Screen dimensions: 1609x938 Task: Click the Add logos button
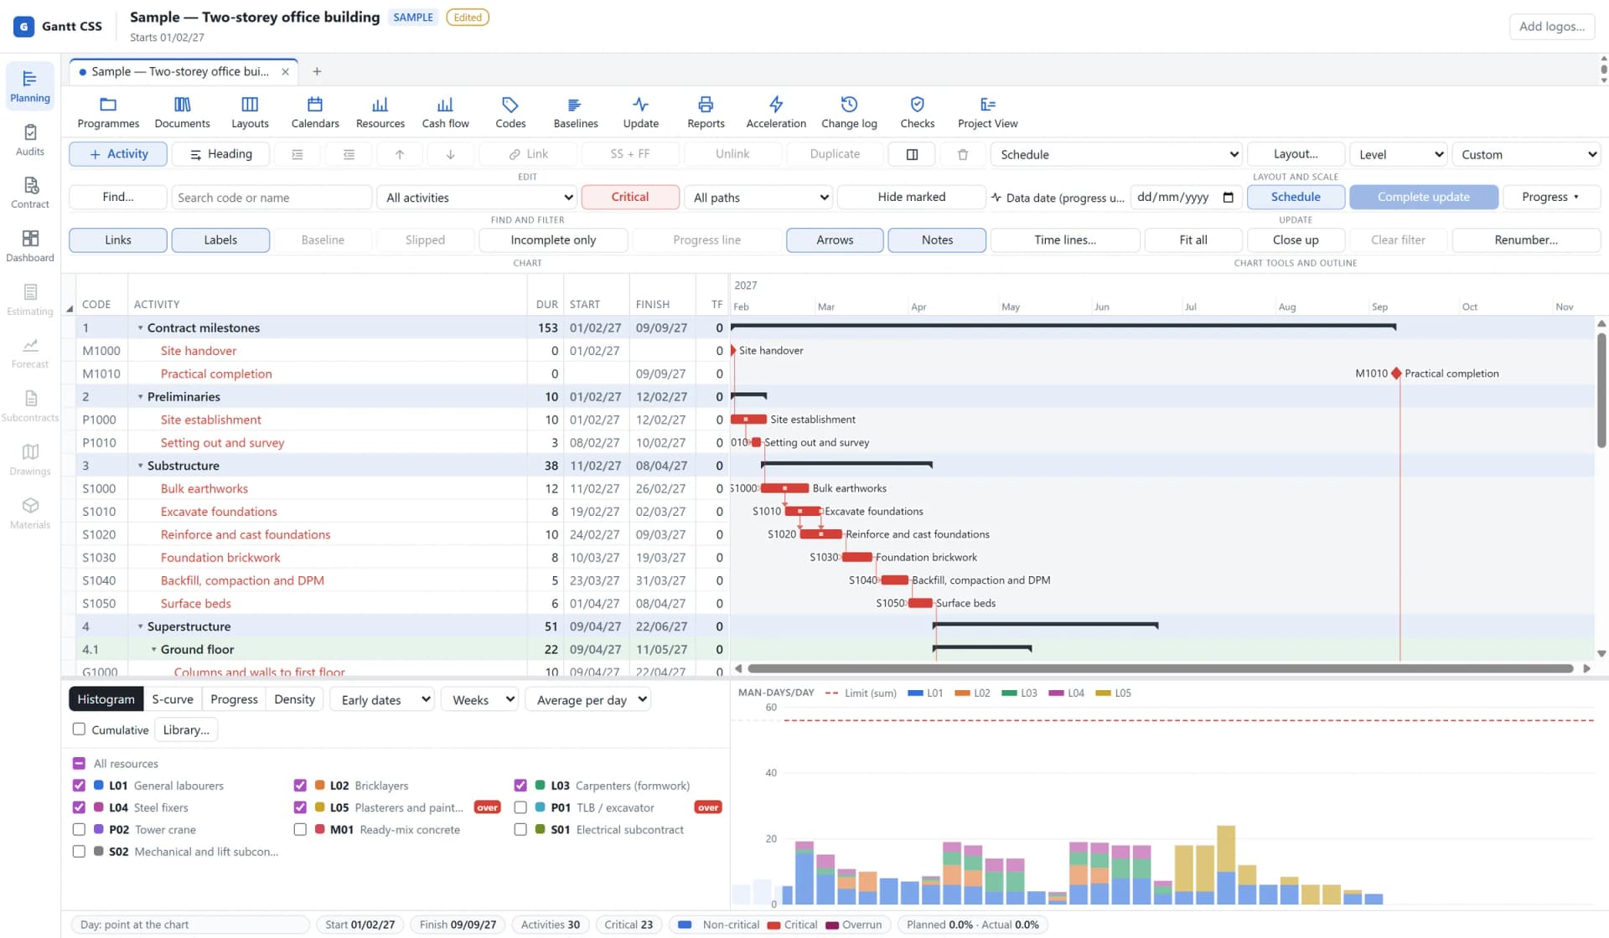click(1551, 26)
